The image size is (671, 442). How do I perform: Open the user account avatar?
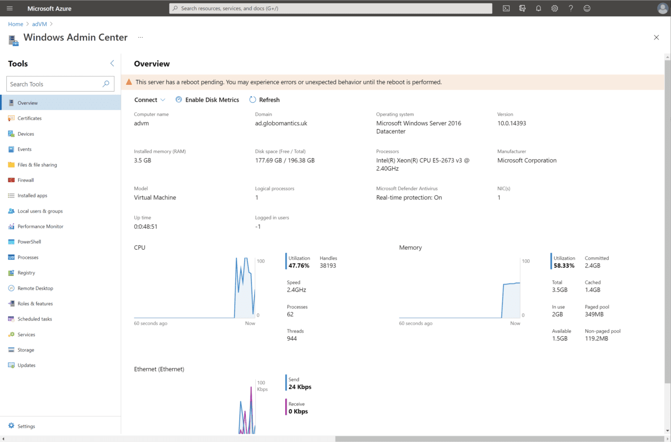click(663, 8)
